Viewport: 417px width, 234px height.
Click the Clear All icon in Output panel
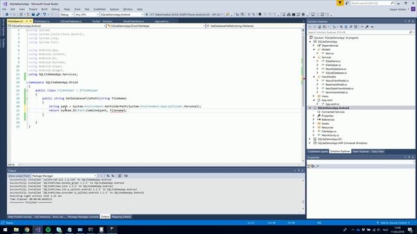(x=119, y=176)
